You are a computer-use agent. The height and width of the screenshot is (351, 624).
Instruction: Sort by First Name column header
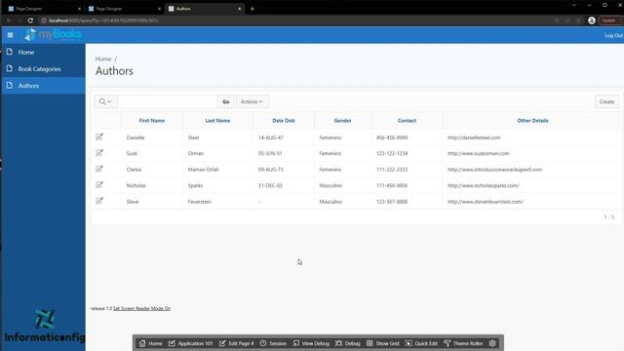pos(152,121)
